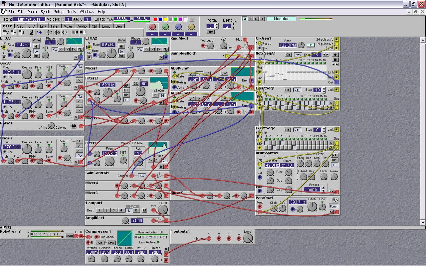Viewport: 426px width, 266px height.
Task: Click the speaker 4 output icon
Action: [x=65, y=32]
